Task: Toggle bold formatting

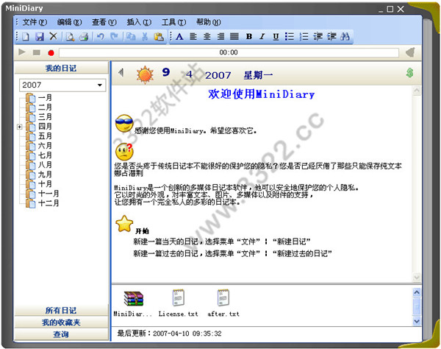Action: [249, 37]
